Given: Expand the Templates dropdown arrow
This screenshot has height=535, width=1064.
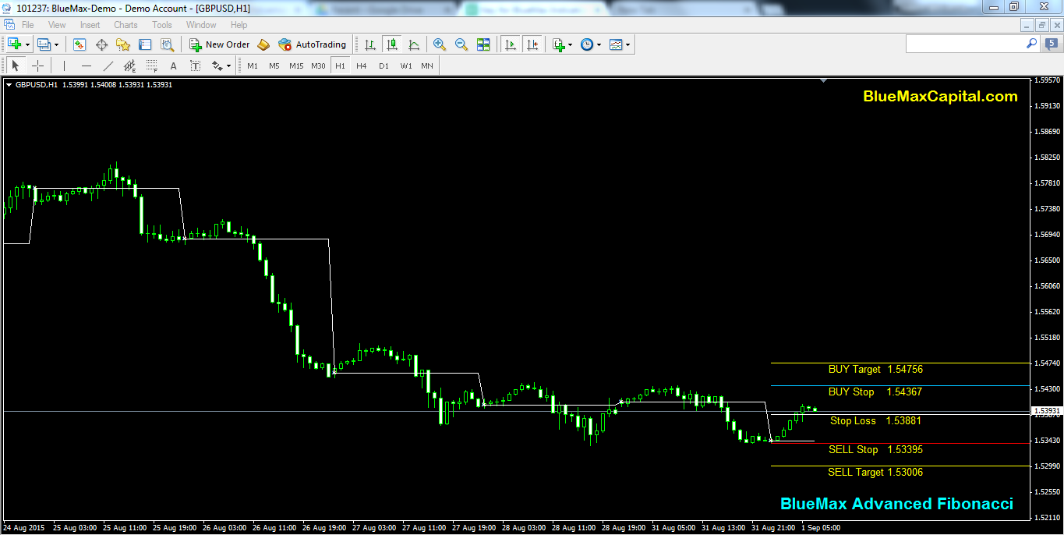Looking at the screenshot, I should pos(628,44).
